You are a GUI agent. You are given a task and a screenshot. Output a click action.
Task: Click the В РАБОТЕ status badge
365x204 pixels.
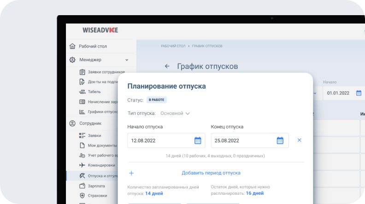click(156, 100)
